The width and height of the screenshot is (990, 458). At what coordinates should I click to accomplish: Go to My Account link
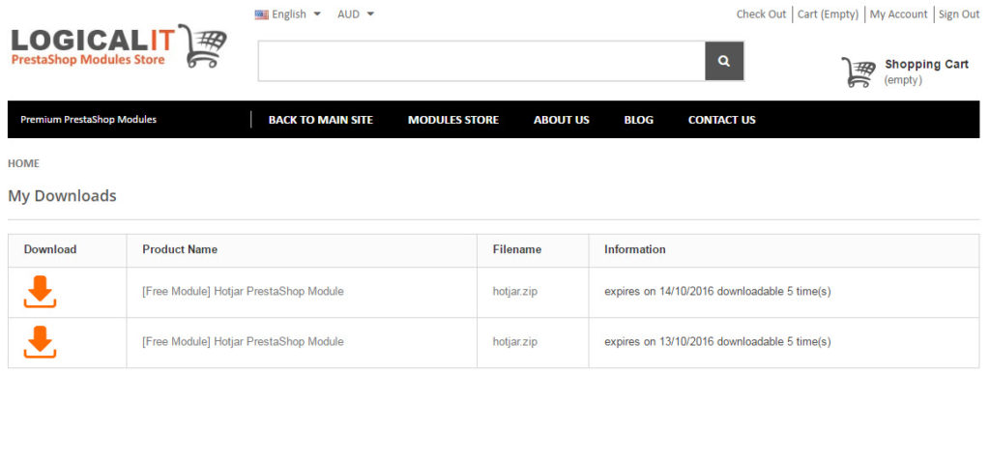tap(898, 14)
